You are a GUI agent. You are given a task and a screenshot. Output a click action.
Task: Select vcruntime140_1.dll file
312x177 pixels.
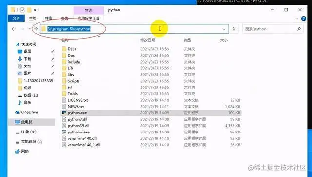point(84,145)
